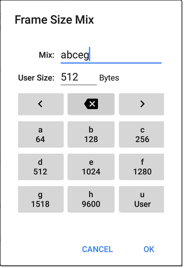The image size is (184, 268).
Task: Click the Bytes unit label
Action: [109, 78]
